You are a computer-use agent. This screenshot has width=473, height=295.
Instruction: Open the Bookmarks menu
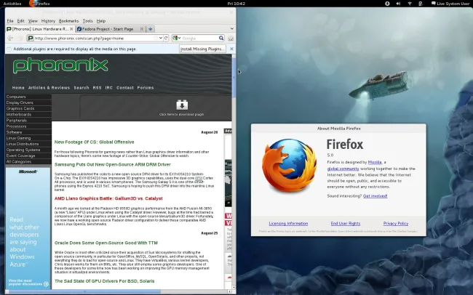(68, 21)
